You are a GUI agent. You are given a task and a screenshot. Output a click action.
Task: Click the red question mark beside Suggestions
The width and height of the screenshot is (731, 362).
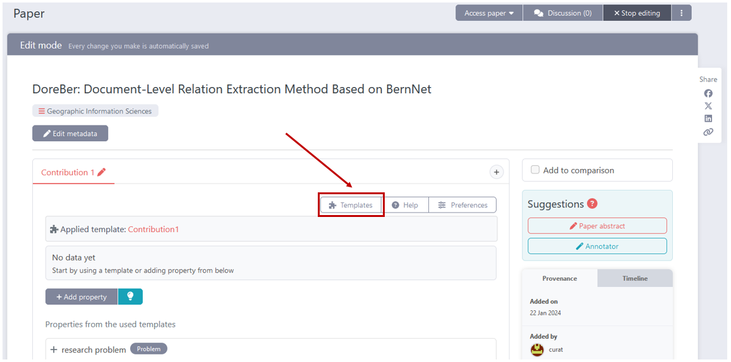click(x=592, y=204)
